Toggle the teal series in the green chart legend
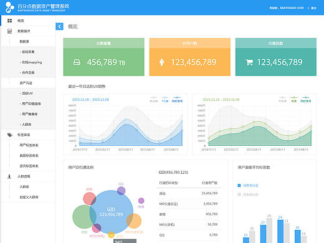The width and height of the screenshot is (324, 243). [x=305, y=99]
